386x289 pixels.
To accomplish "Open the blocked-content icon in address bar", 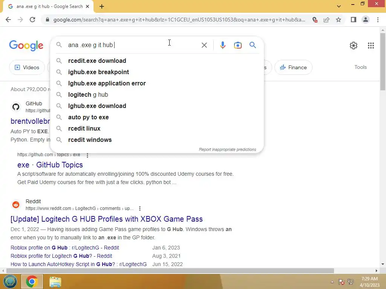I will [x=315, y=20].
